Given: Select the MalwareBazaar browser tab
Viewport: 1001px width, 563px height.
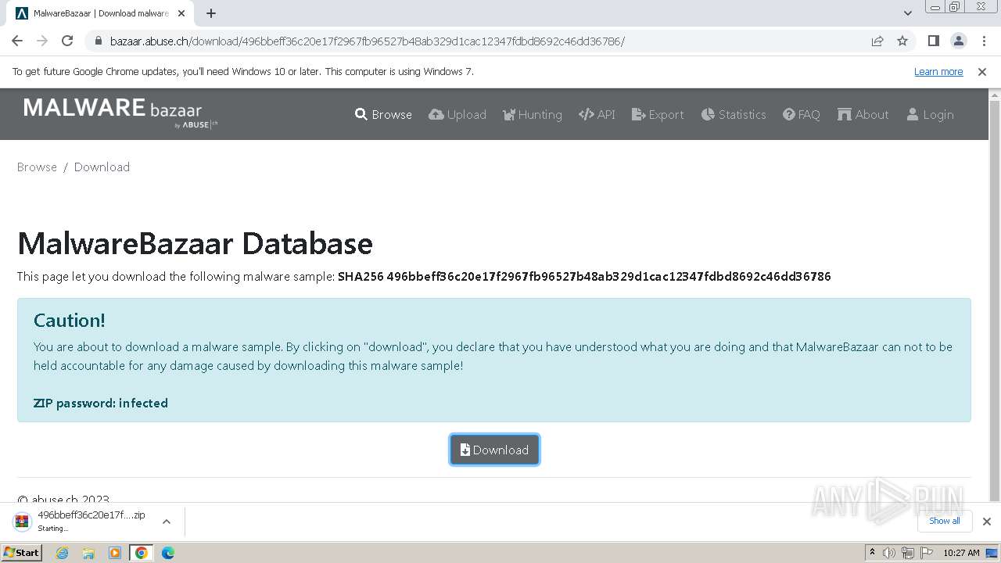Looking at the screenshot, I should pyautogui.click(x=100, y=13).
